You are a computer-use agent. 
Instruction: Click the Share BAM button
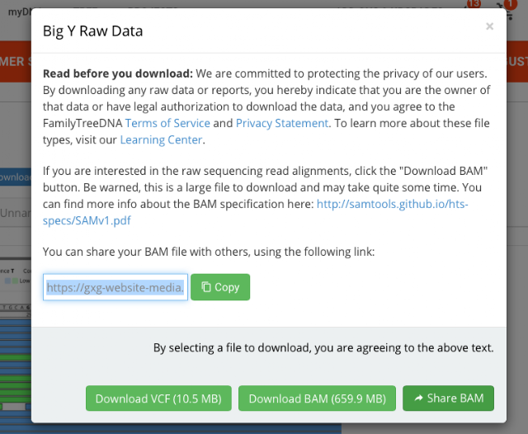click(x=448, y=399)
